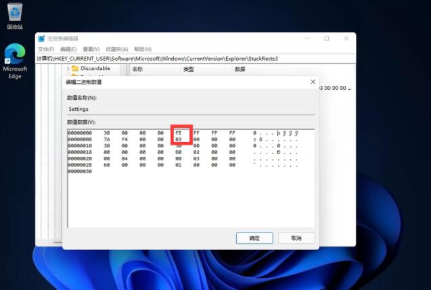Open the 文件(F) menu

(46, 49)
